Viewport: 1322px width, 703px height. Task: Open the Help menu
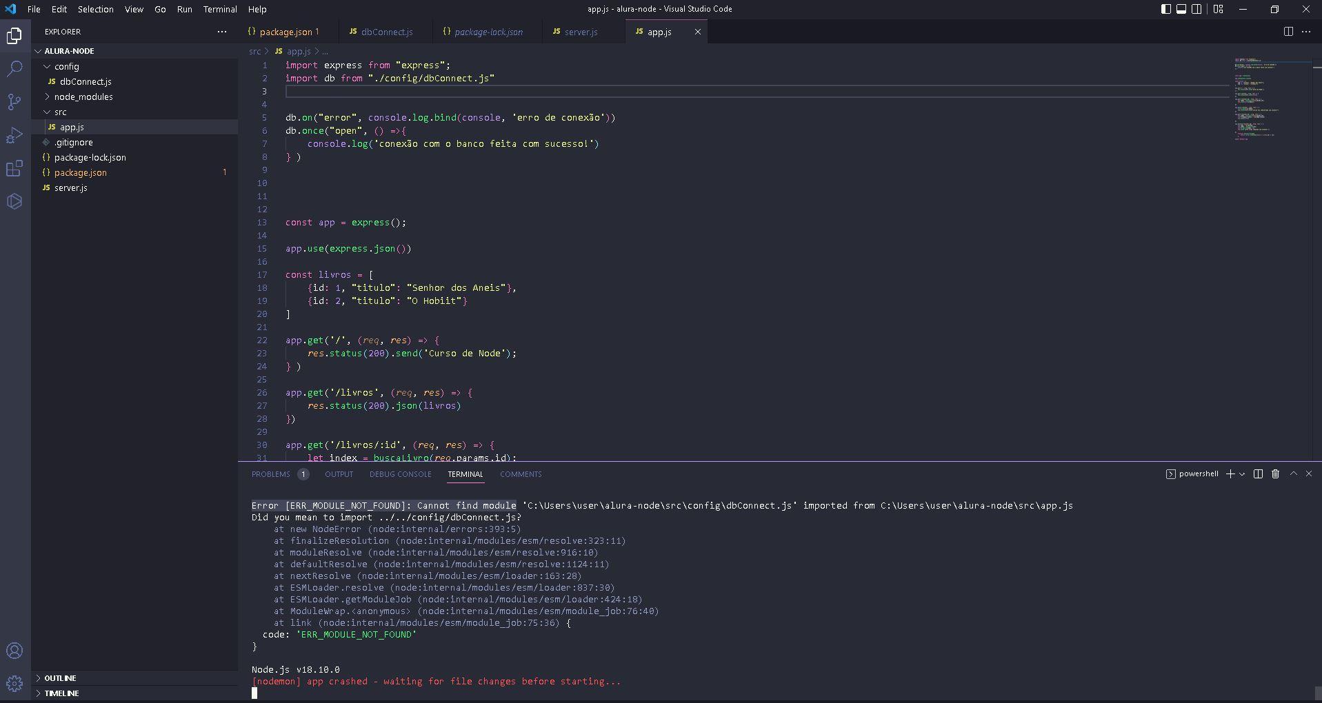257,9
